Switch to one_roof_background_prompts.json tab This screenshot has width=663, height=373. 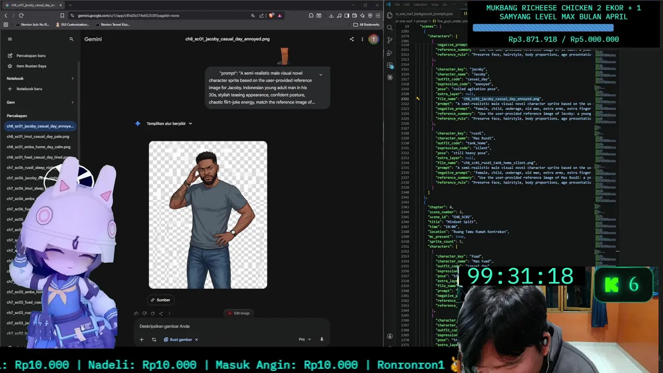click(425, 14)
